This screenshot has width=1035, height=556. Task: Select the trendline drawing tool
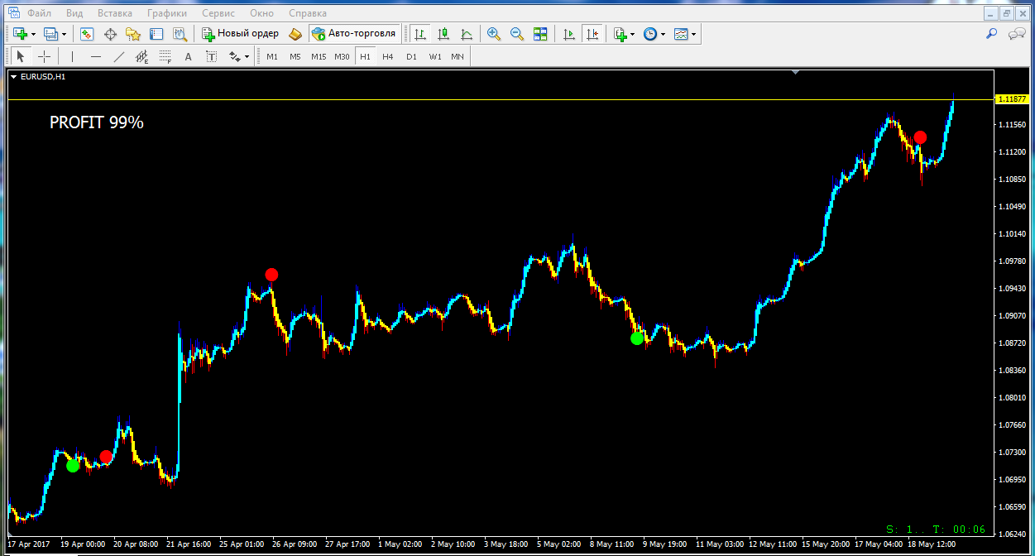[x=119, y=56]
